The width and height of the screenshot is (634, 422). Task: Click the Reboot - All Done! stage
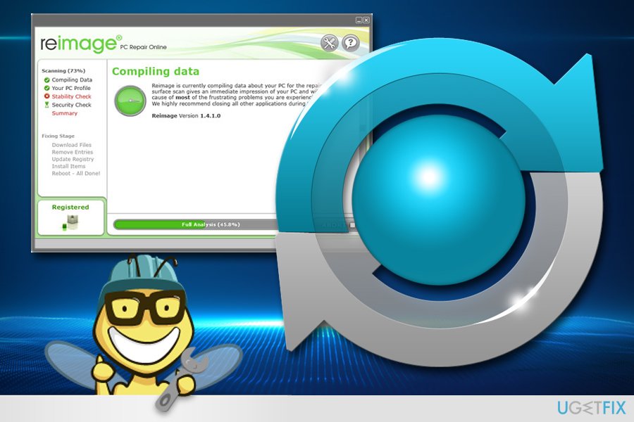point(76,173)
